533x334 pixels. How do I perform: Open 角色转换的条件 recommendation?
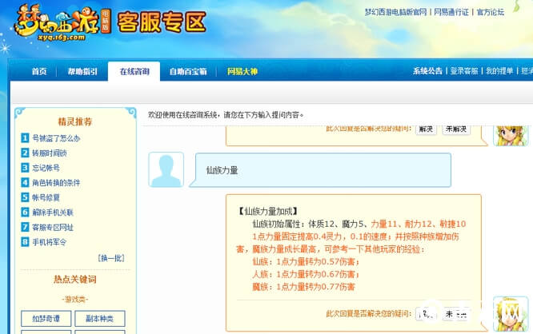(x=56, y=183)
